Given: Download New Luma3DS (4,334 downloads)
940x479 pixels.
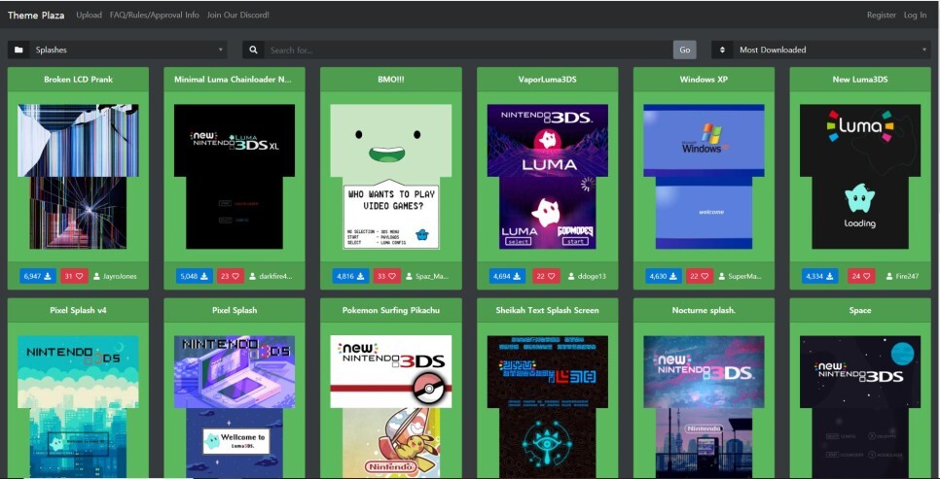Looking at the screenshot, I should [820, 276].
